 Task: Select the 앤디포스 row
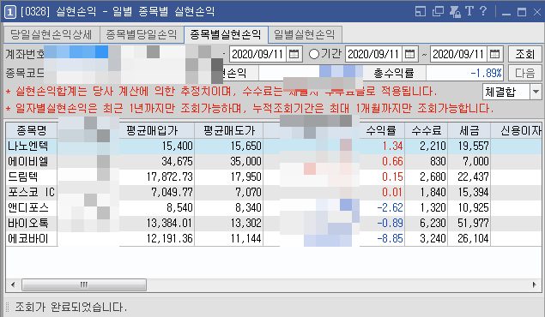point(274,207)
